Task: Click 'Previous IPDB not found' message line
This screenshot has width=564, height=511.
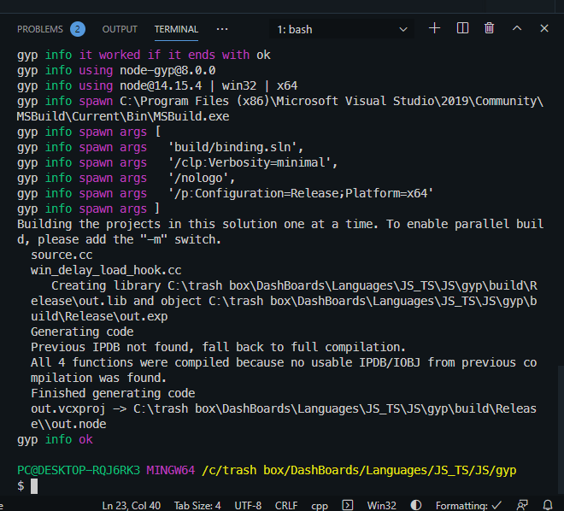Action: 218,347
